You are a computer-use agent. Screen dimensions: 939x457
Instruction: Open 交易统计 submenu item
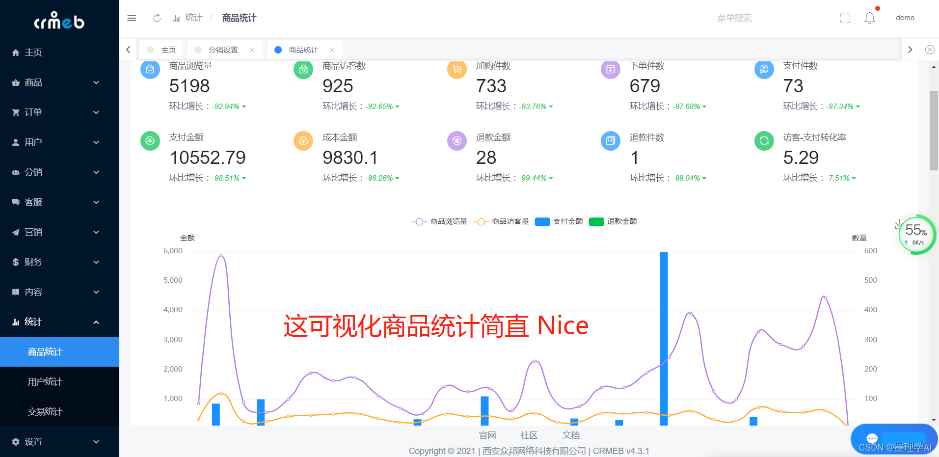coord(59,412)
